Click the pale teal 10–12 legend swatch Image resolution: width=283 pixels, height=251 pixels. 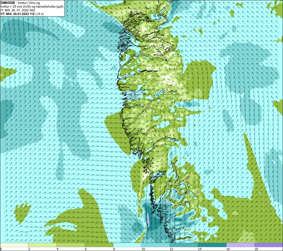pos(156,245)
